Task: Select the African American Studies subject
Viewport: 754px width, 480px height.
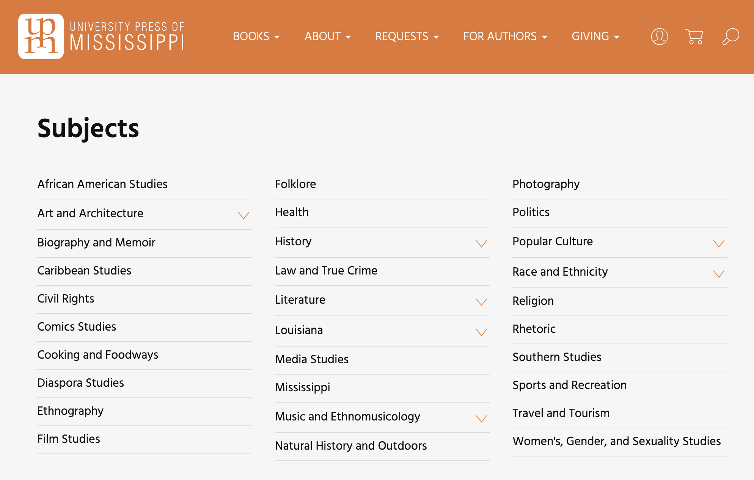Action: [102, 184]
